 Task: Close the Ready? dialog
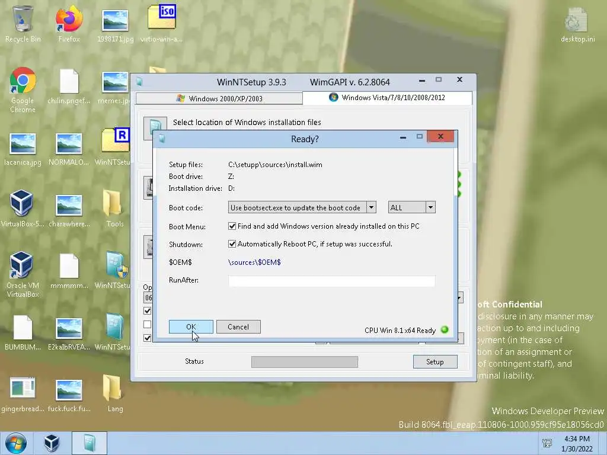click(440, 137)
